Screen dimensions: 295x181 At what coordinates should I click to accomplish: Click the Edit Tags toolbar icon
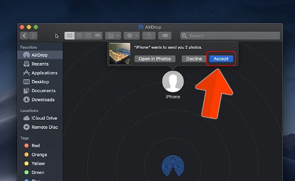coord(166,36)
